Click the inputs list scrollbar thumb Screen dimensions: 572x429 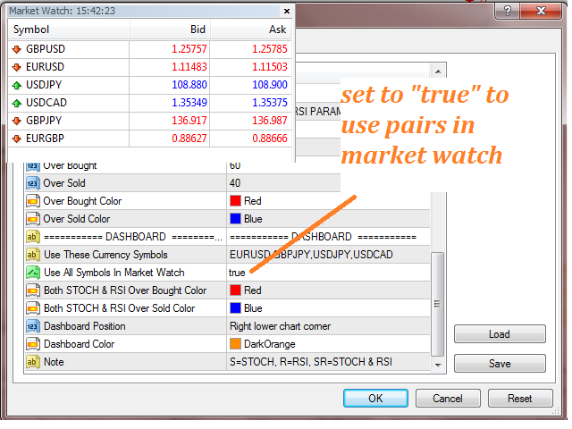point(437,304)
